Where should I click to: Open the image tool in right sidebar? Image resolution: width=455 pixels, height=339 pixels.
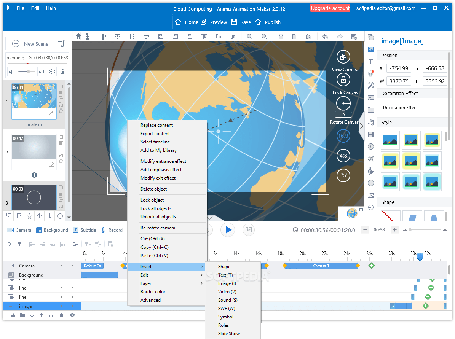tap(371, 49)
